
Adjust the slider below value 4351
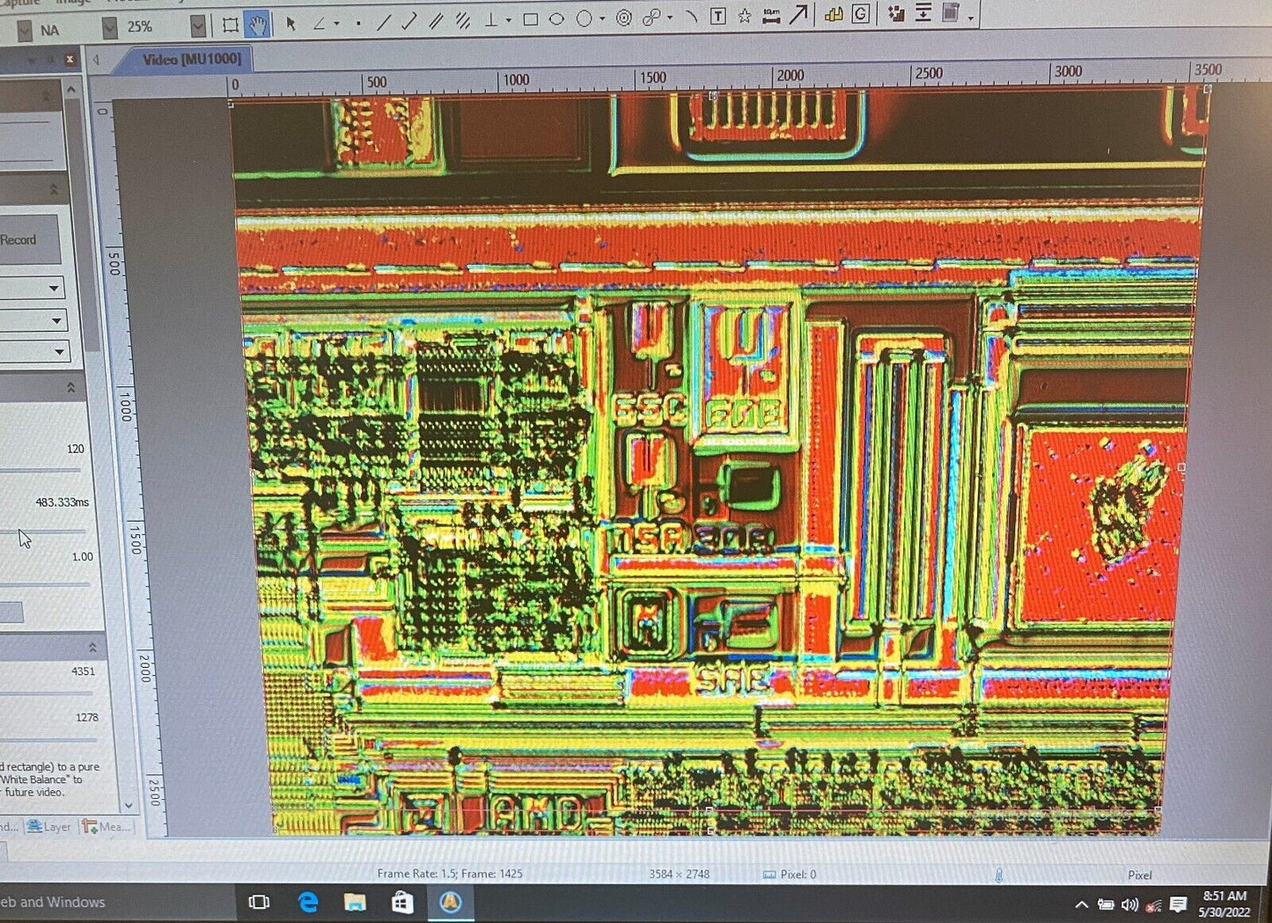[48, 693]
